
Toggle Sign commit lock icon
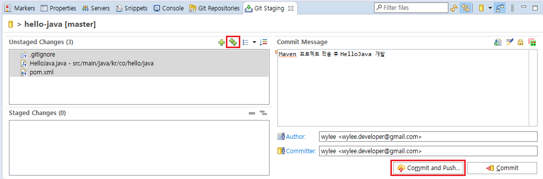pos(520,42)
